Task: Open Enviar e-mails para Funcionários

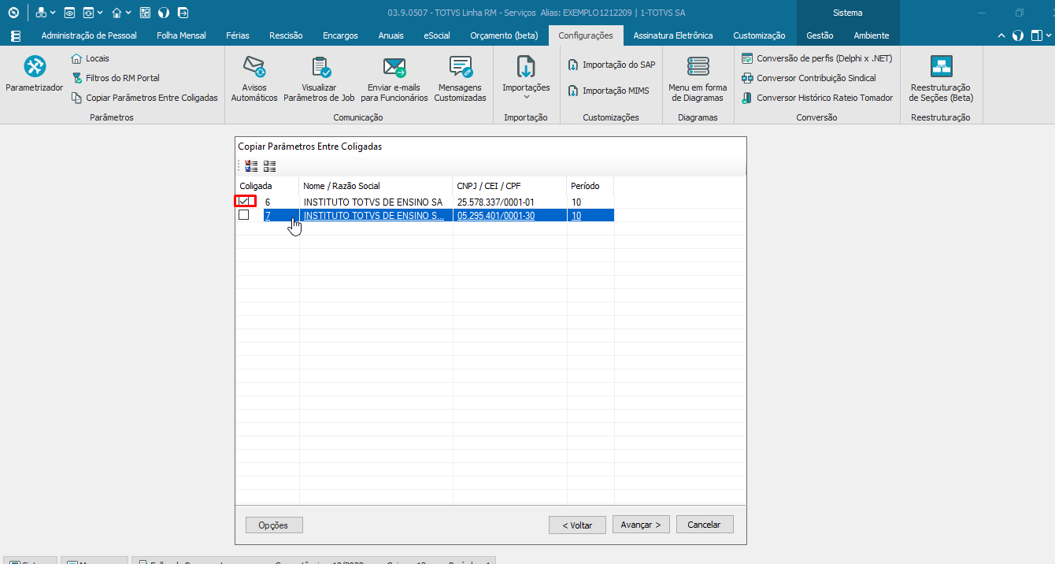Action: [x=394, y=79]
